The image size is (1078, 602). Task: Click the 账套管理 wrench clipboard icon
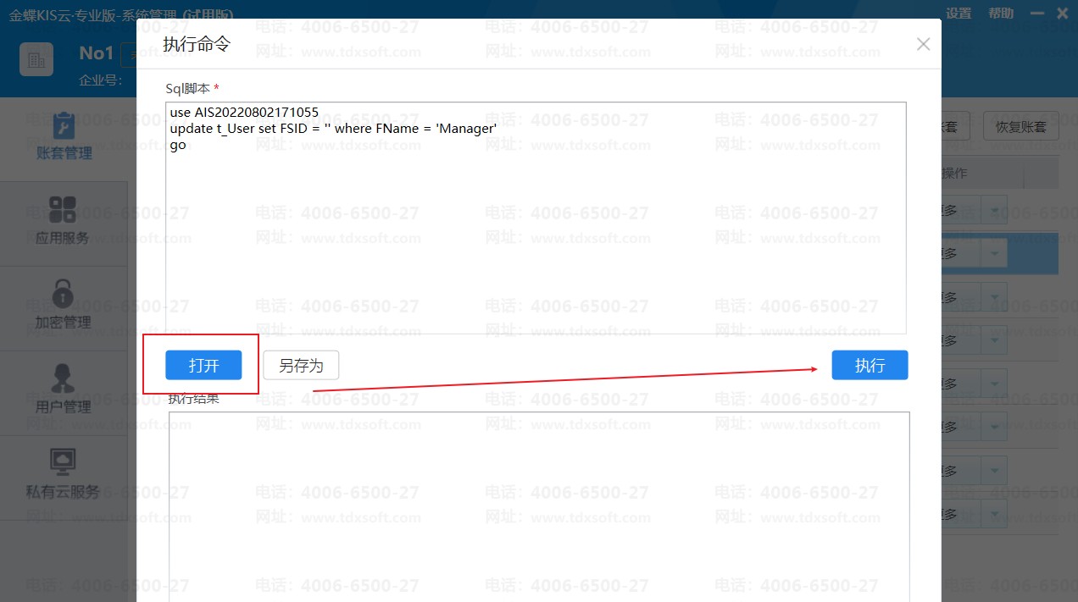[64, 125]
